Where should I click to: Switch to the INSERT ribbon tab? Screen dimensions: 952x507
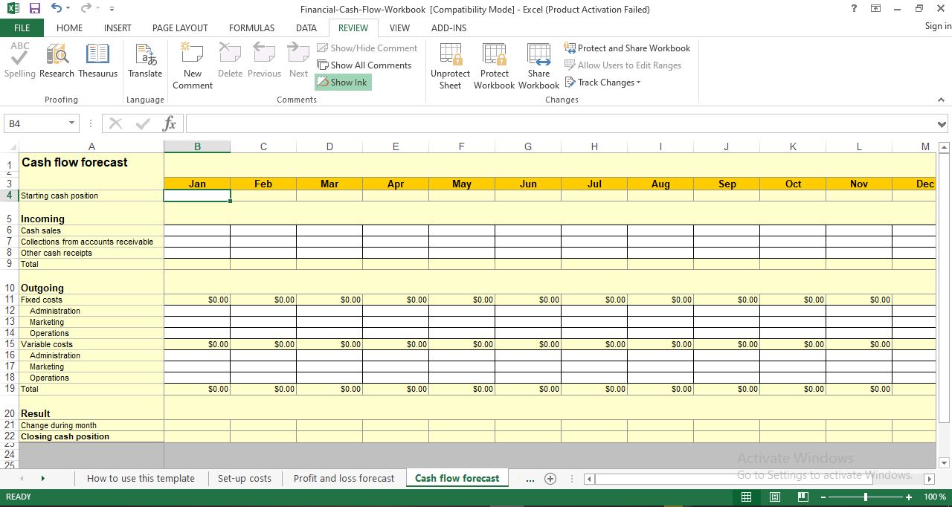[x=118, y=28]
